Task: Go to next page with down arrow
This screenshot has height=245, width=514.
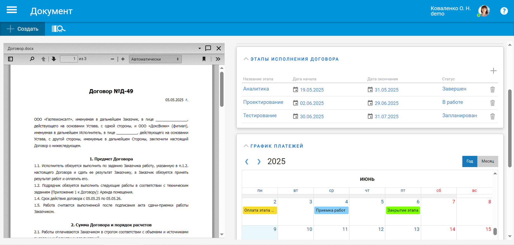Action: click(x=54, y=59)
